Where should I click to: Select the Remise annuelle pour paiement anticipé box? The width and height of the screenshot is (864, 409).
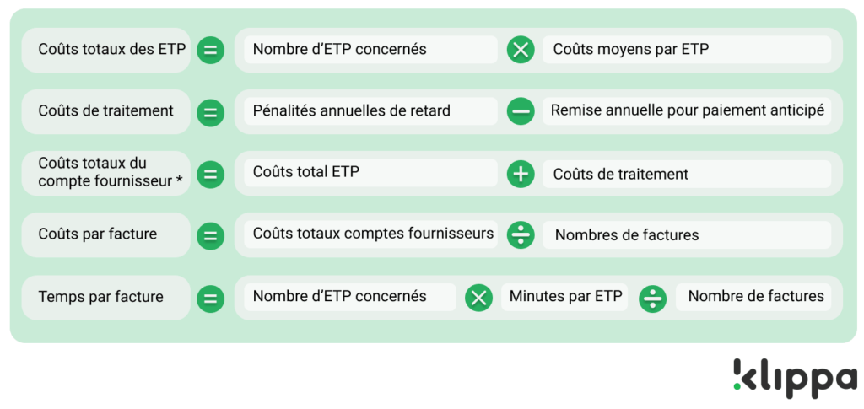pyautogui.click(x=687, y=111)
